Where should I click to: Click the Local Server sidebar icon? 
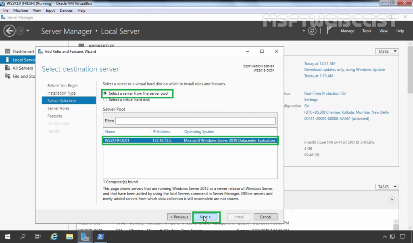click(x=7, y=60)
